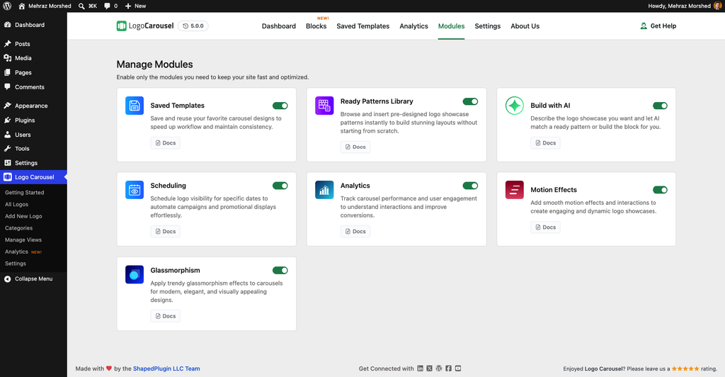Click the Dashboard sidebar gauge icon
Viewport: 725px width, 377px height.
tap(7, 25)
